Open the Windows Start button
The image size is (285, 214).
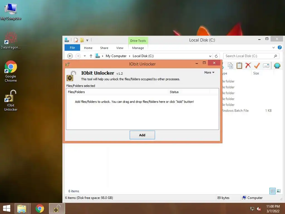pyautogui.click(x=7, y=208)
